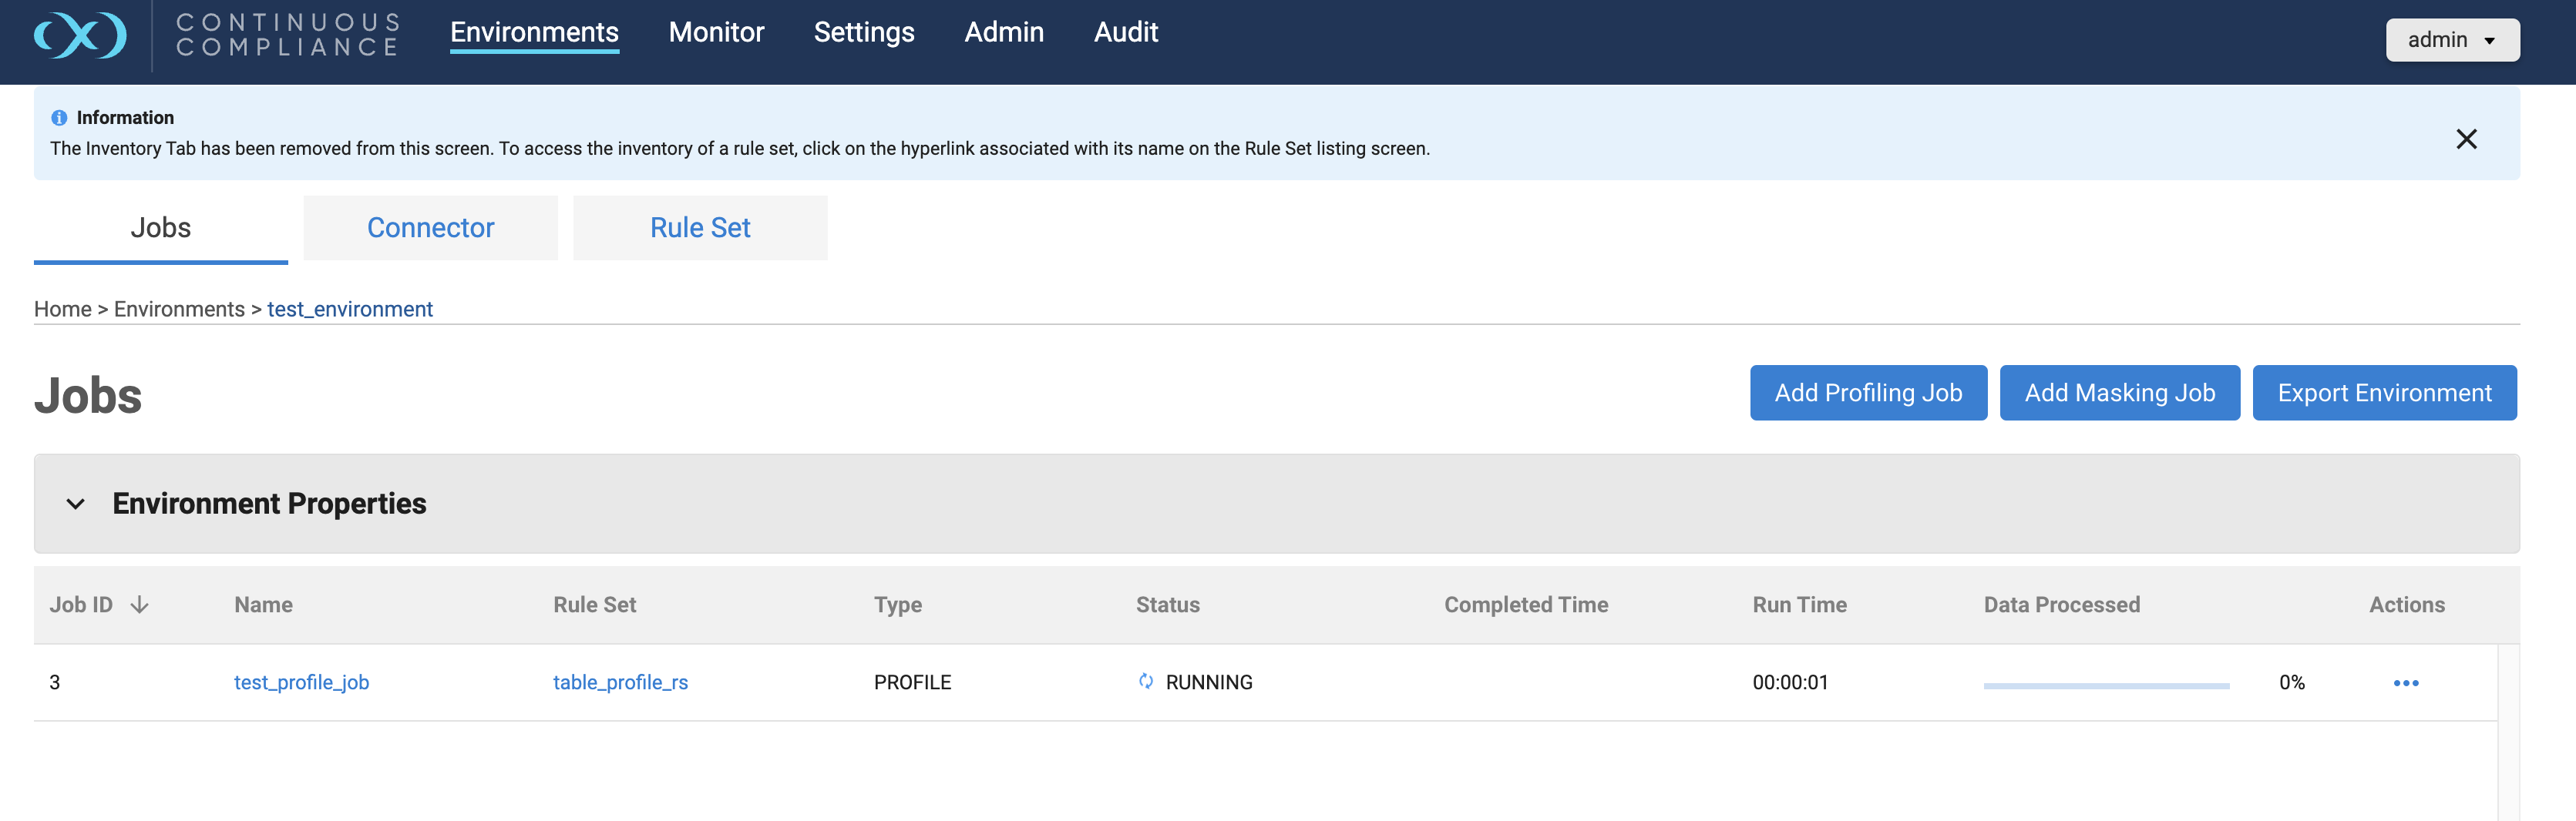Select the Jobs tab
Image resolution: width=2576 pixels, height=821 pixels.
click(x=160, y=228)
